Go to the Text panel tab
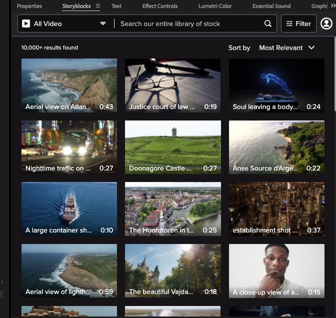The image size is (336, 318). (116, 6)
